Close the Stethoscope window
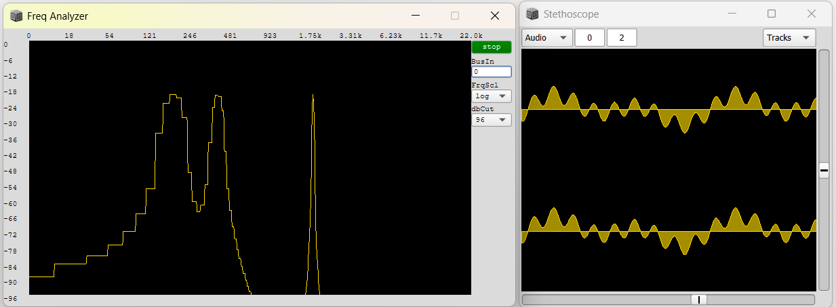 point(812,14)
